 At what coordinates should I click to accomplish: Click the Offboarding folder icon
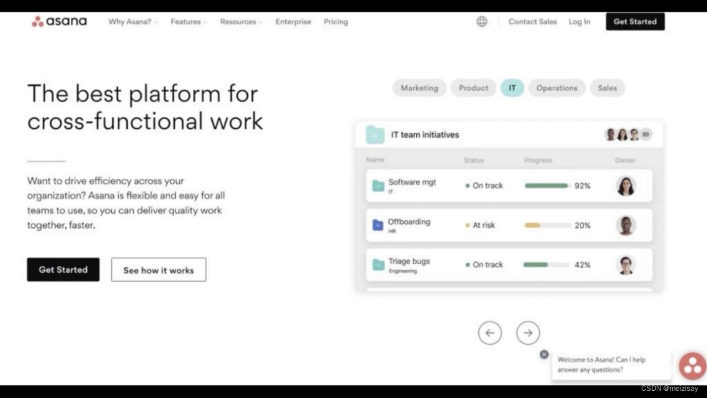pos(378,225)
